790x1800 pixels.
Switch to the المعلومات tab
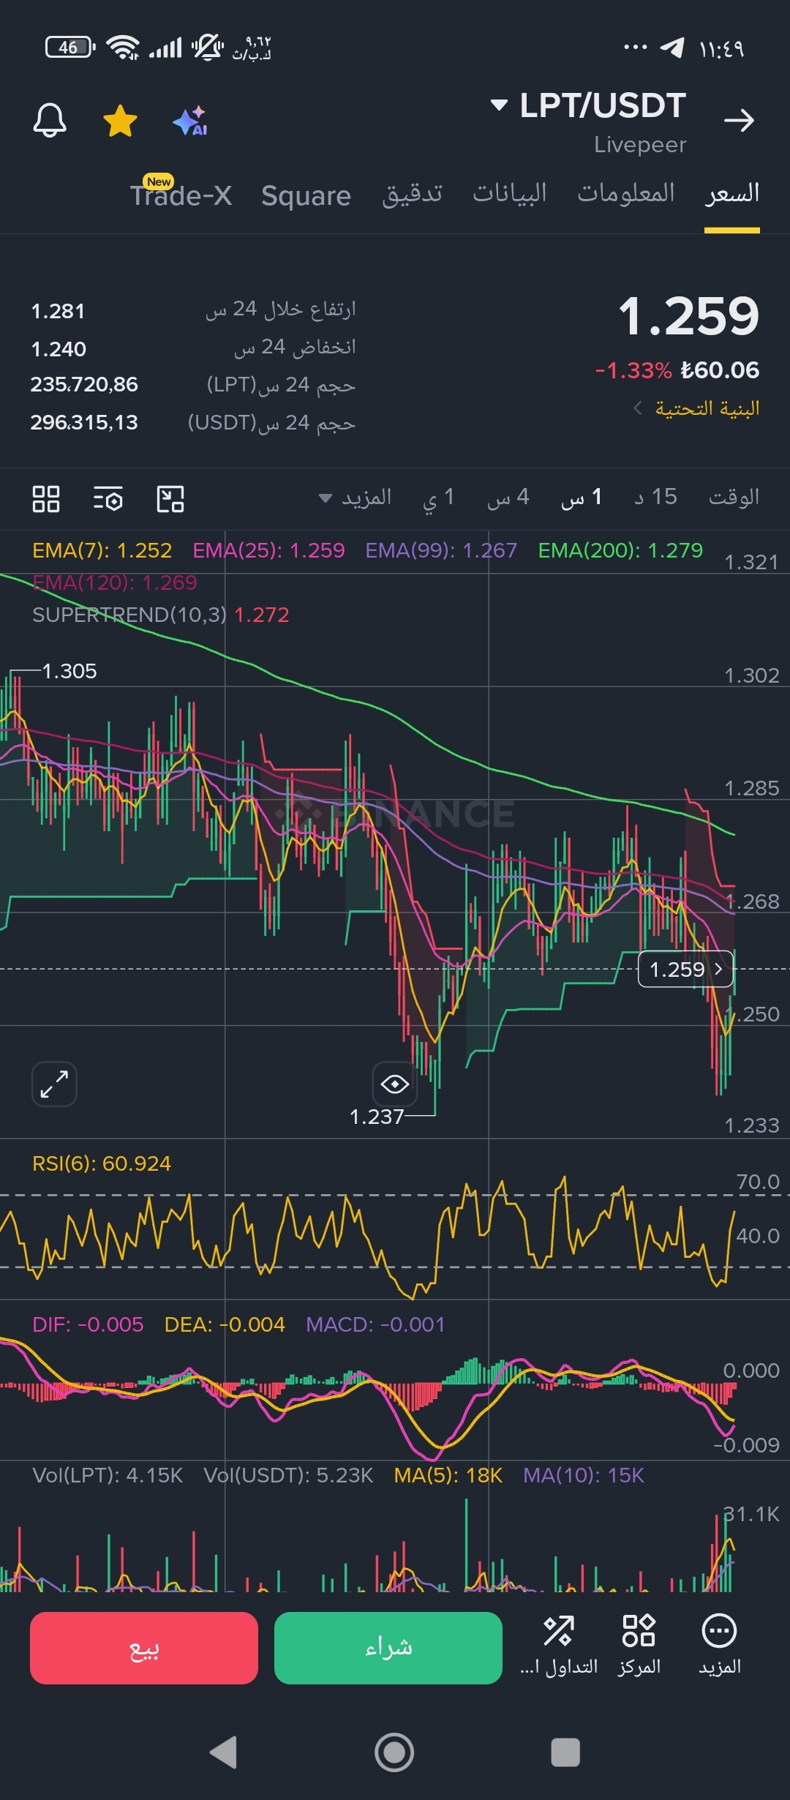coord(626,193)
